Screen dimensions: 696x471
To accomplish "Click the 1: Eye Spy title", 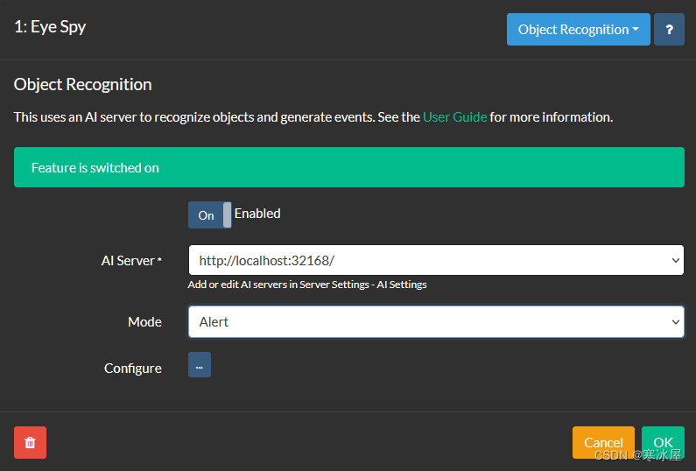I will tap(50, 27).
